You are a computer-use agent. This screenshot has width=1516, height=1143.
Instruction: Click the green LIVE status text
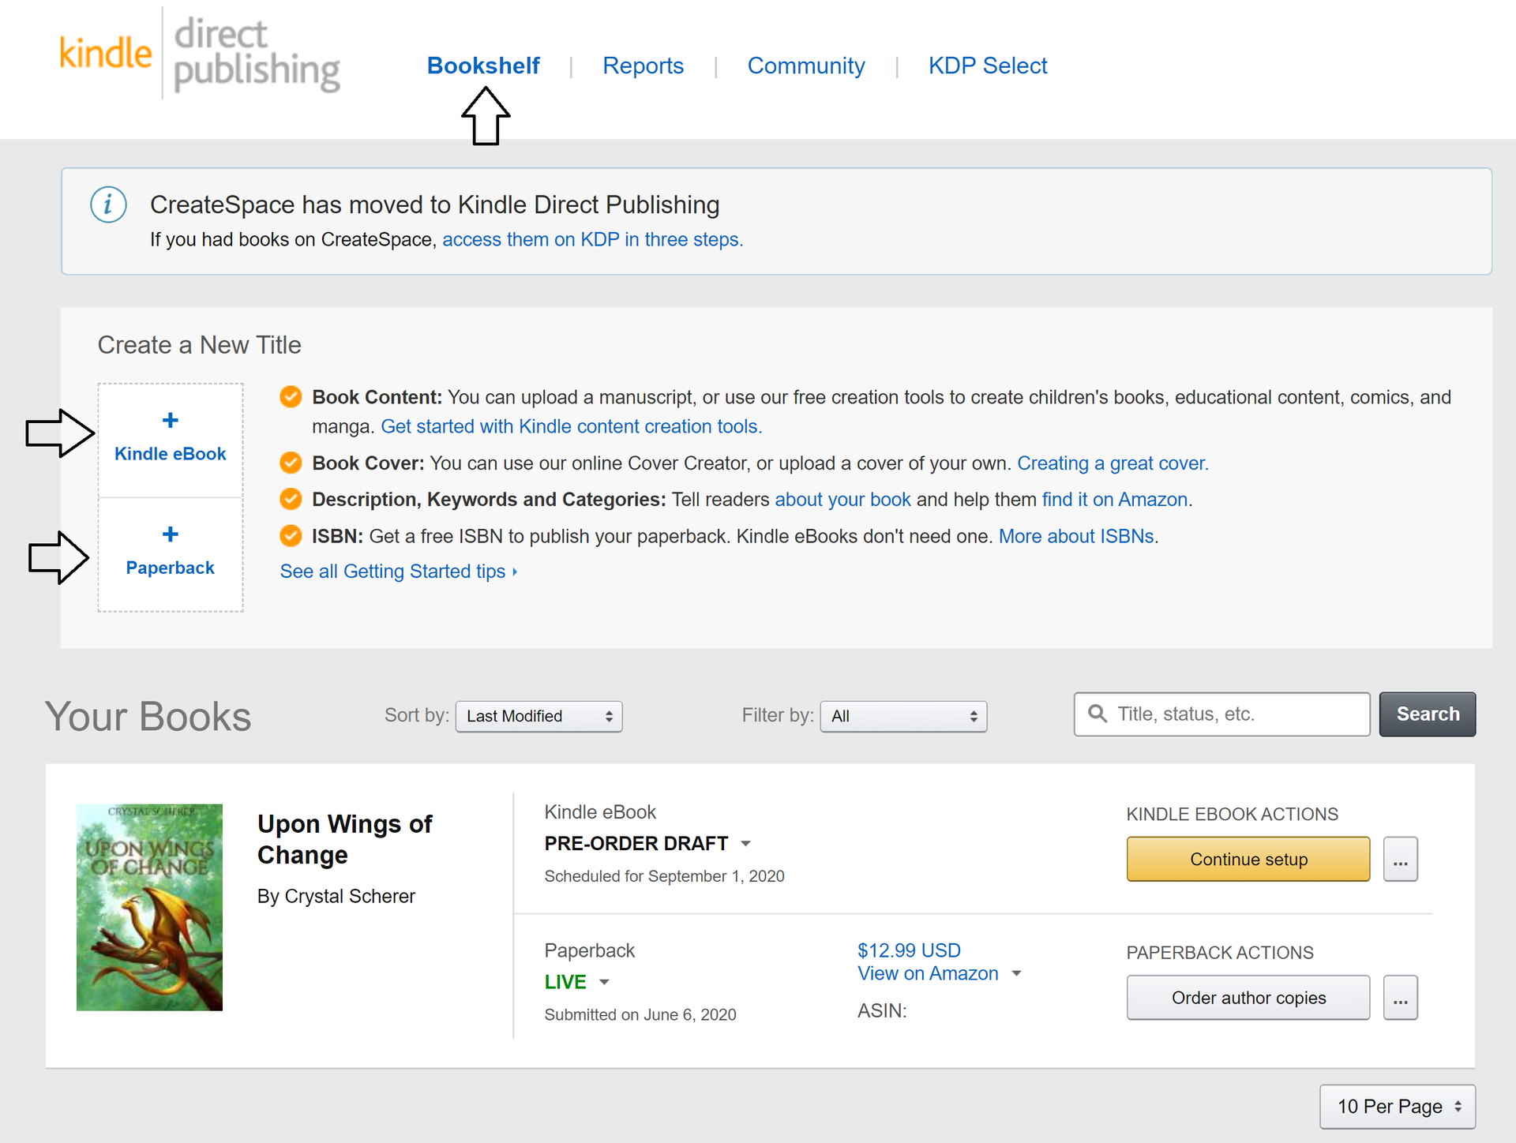565,982
